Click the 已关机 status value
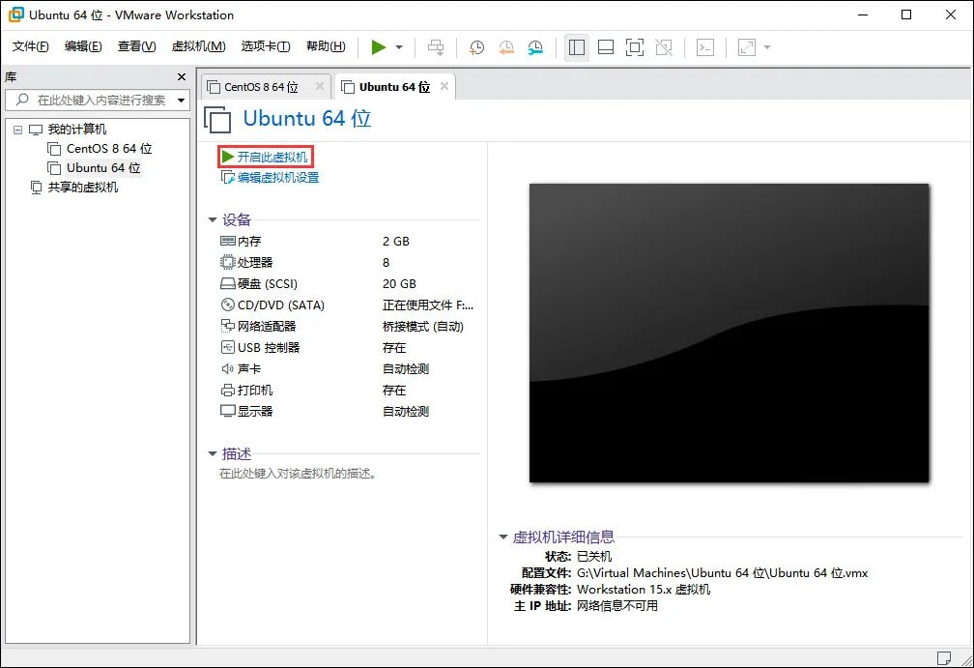The image size is (974, 668). pyautogui.click(x=594, y=556)
